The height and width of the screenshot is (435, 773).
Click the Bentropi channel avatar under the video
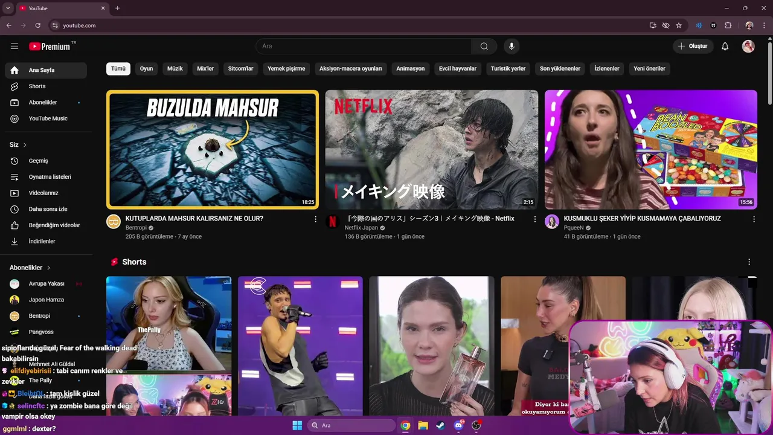point(114,221)
